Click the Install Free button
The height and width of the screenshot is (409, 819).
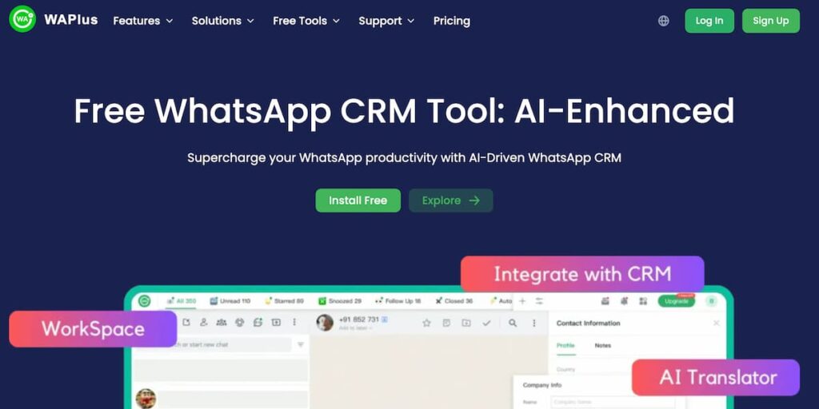point(358,201)
